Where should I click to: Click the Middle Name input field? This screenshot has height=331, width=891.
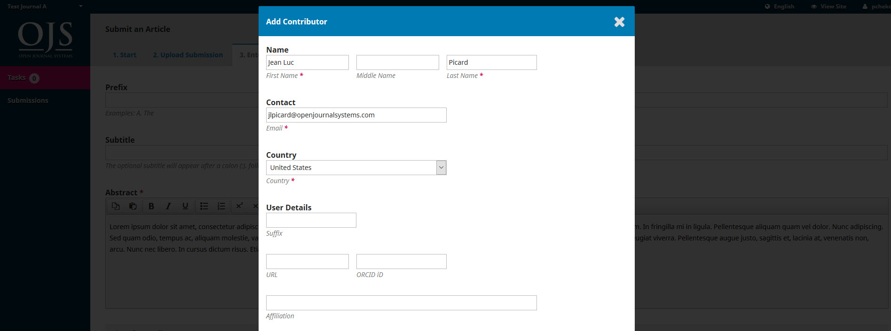(398, 62)
